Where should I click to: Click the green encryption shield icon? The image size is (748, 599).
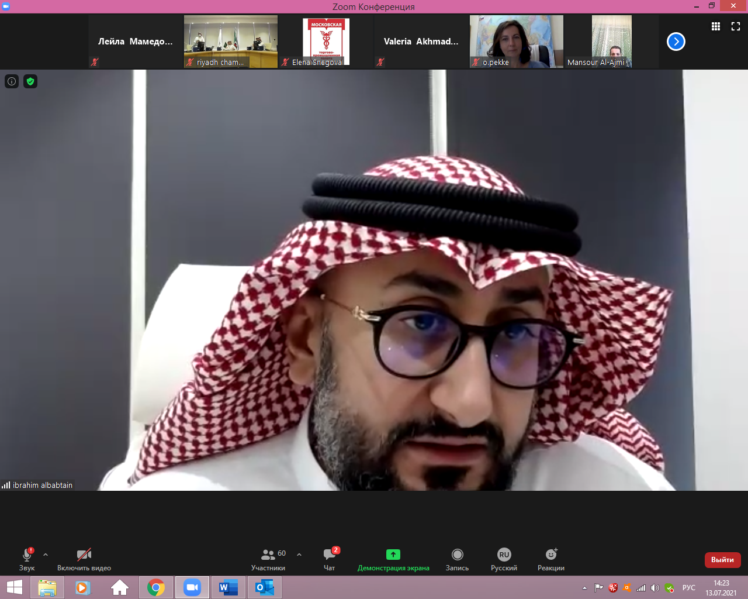point(30,81)
